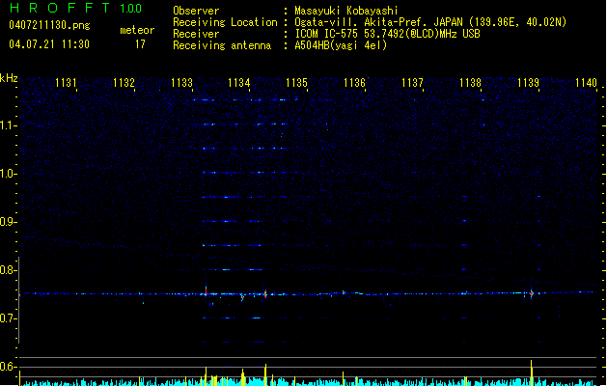Click the 1.0 kHz frequency tick label

click(x=8, y=174)
